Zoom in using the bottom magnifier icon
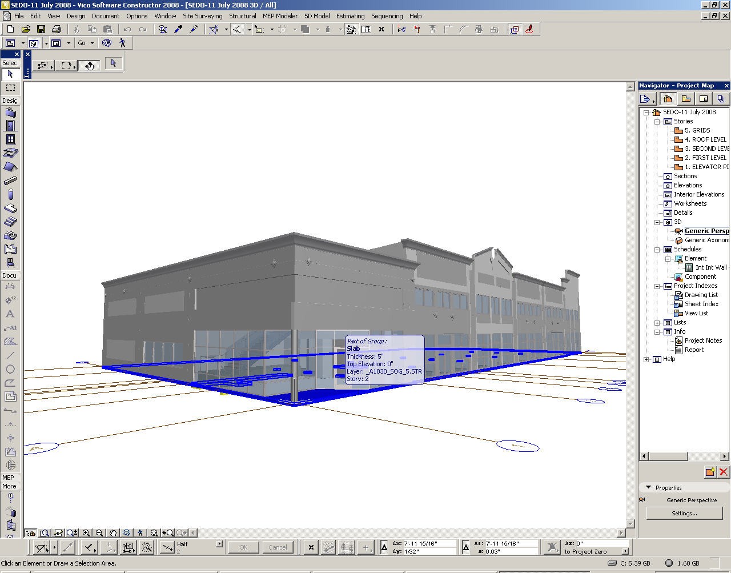 [x=86, y=533]
